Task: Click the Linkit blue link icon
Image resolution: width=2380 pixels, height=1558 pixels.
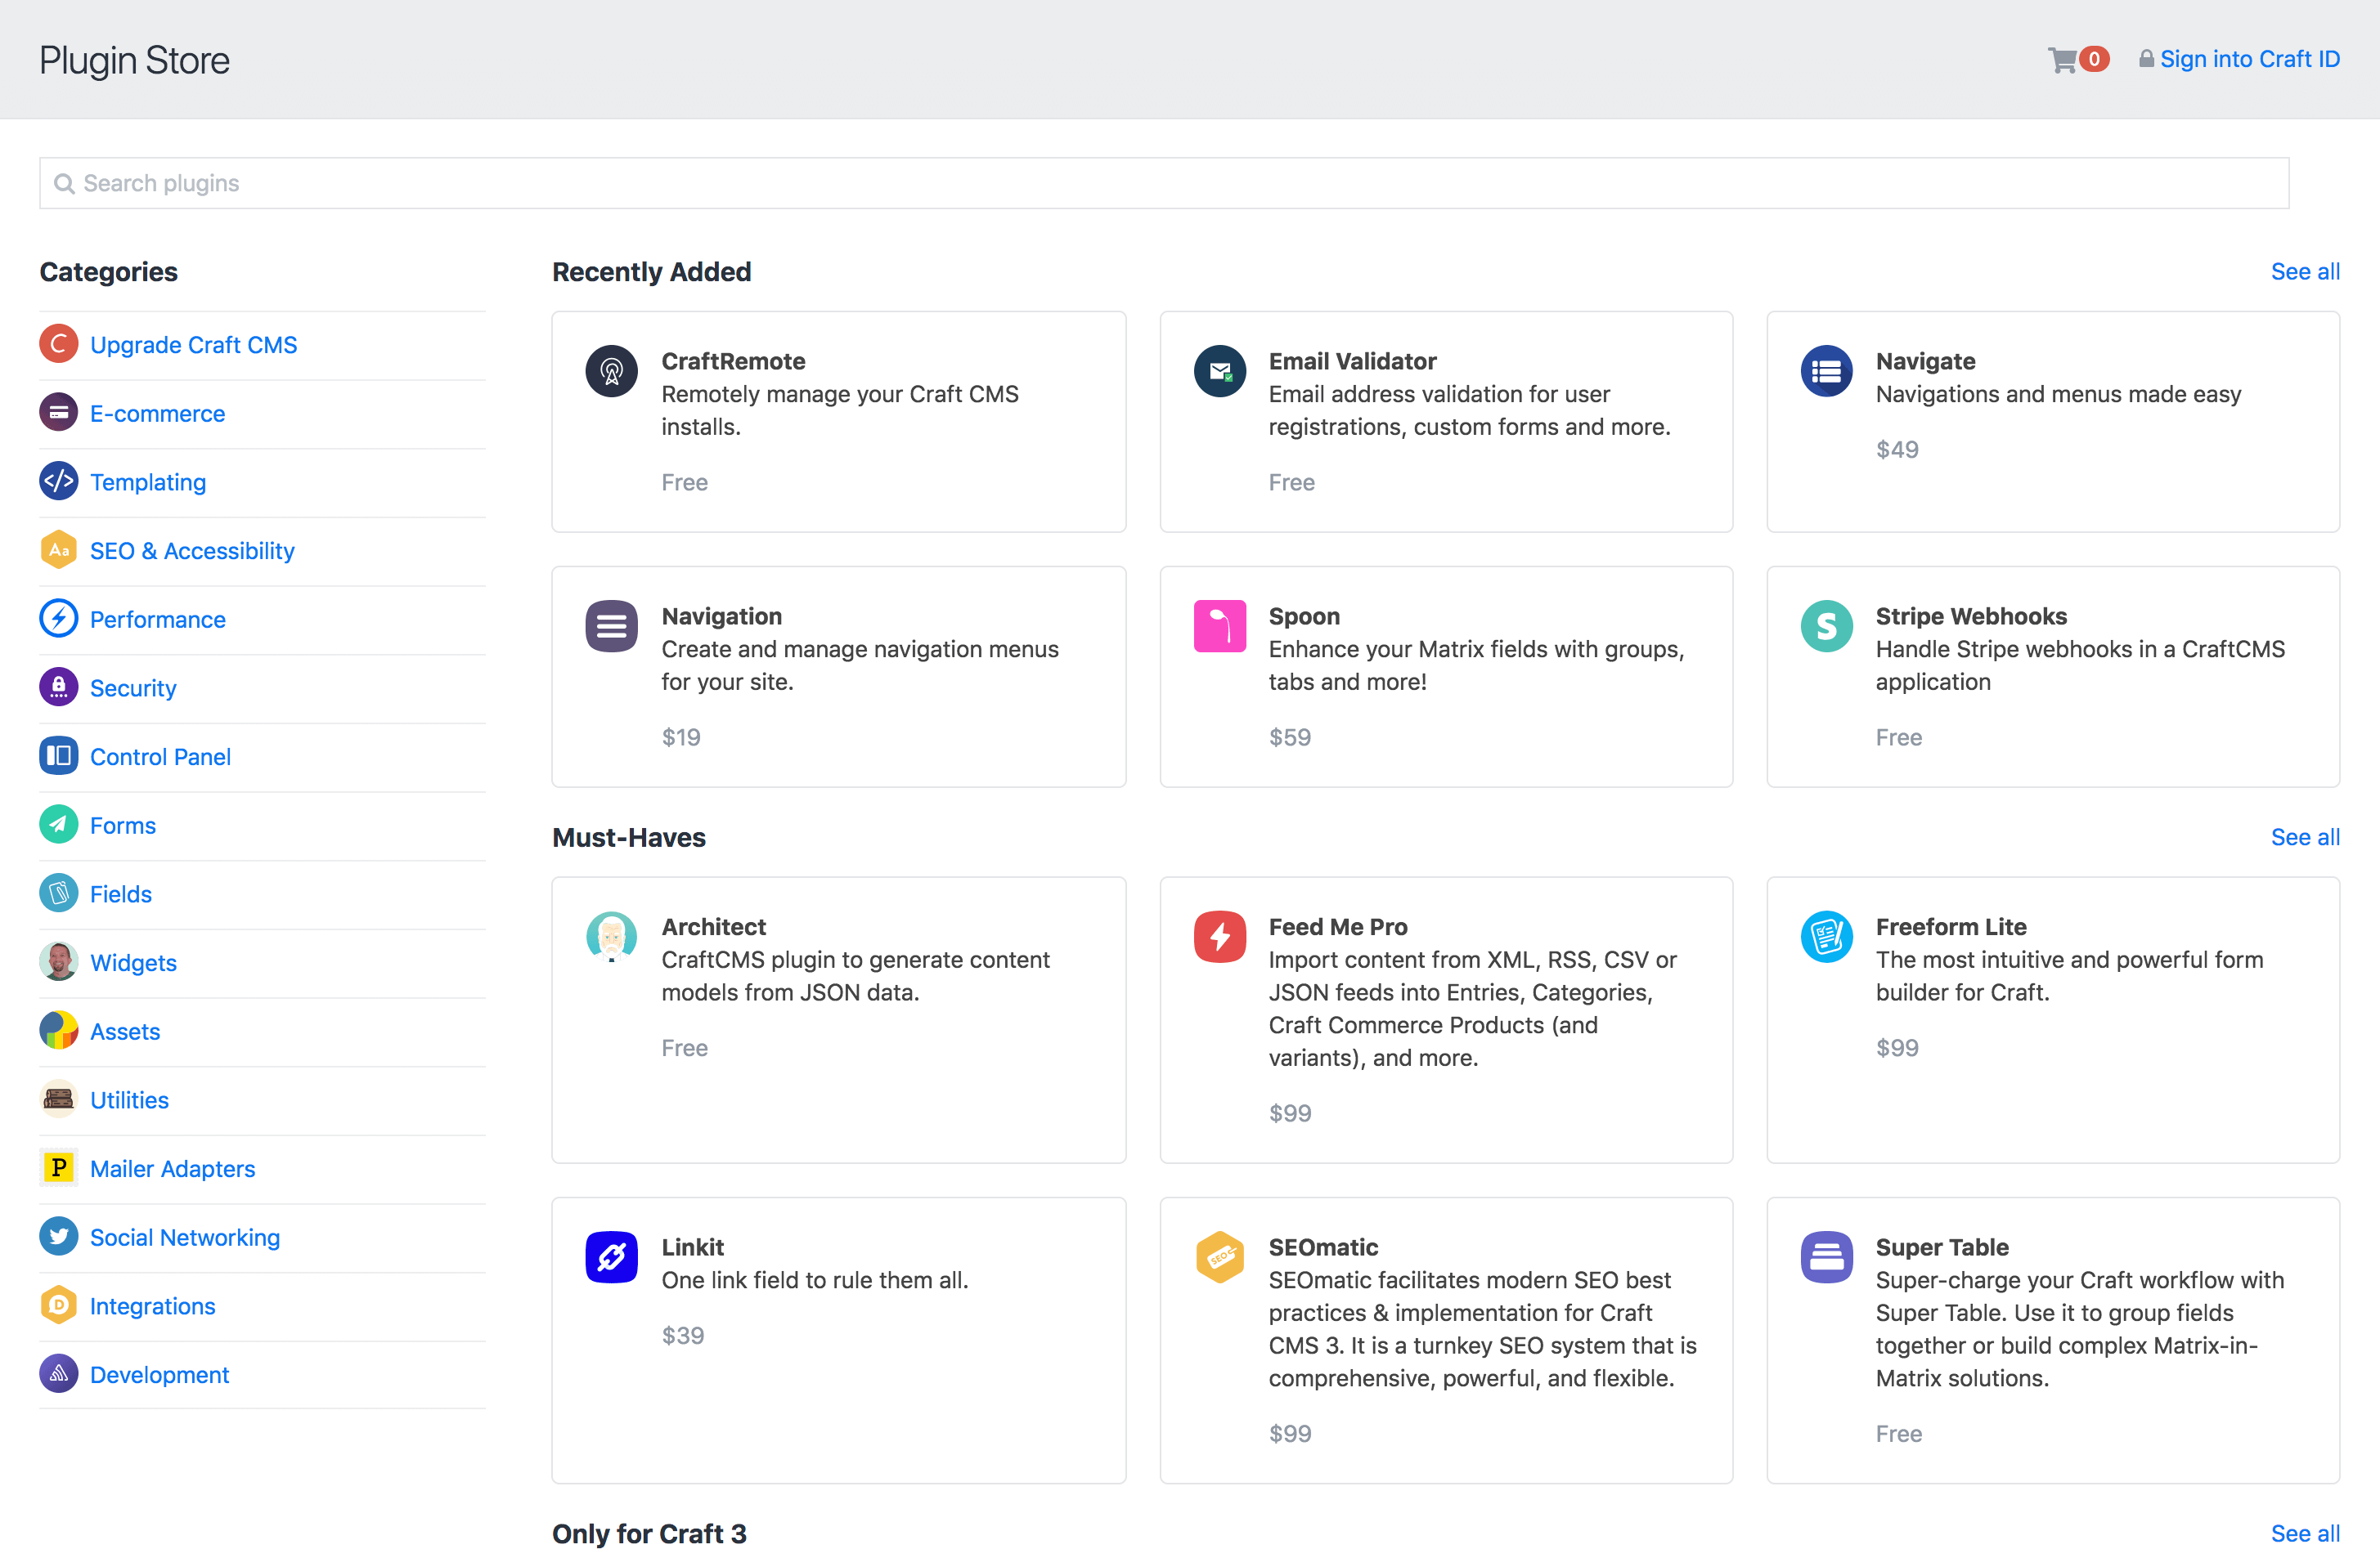Action: [612, 1257]
